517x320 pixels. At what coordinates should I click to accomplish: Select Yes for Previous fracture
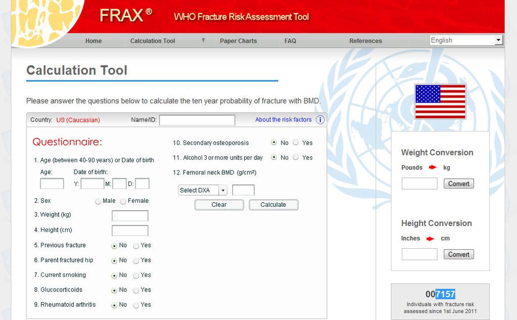[136, 246]
